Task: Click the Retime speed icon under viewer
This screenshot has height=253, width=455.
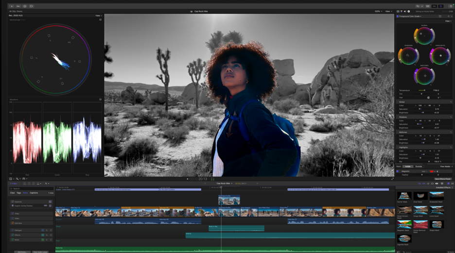Action: click(24, 179)
